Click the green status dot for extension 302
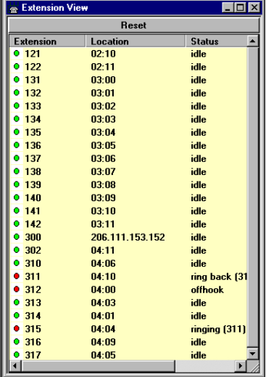 point(17,249)
